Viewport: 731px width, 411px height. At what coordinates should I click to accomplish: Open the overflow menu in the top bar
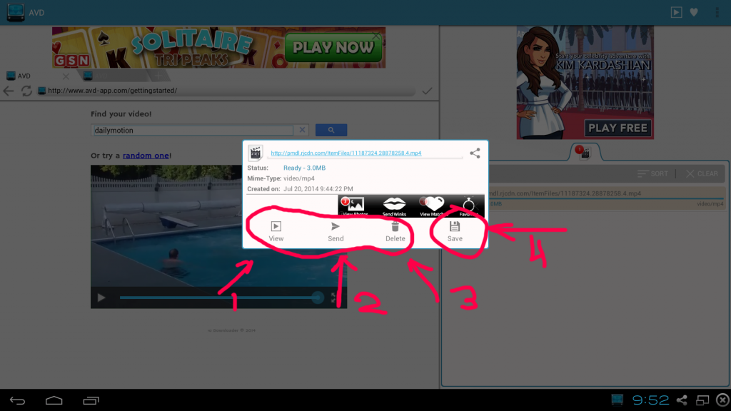point(716,11)
